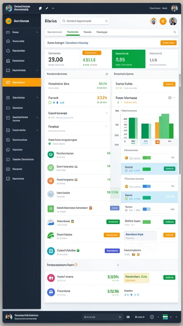Expand the fourth left-panel row with the chevron

[106, 126]
